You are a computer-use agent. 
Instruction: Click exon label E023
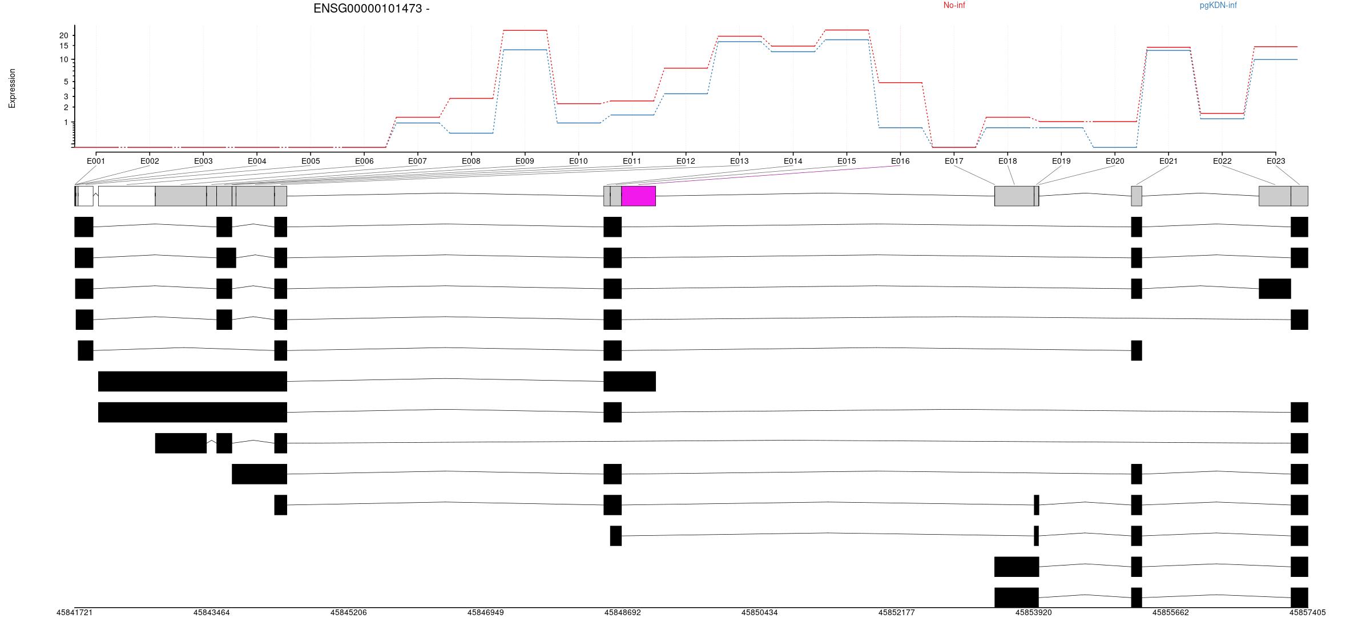click(1276, 161)
